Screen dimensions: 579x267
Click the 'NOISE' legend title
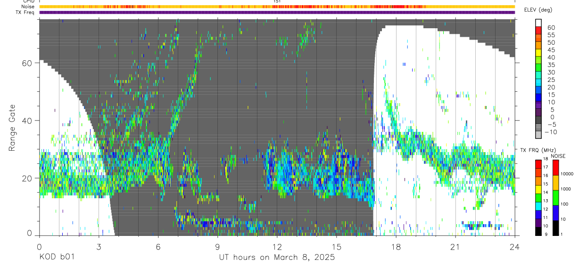click(x=558, y=156)
